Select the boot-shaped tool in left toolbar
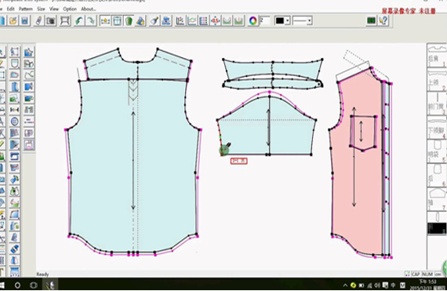 15,86
